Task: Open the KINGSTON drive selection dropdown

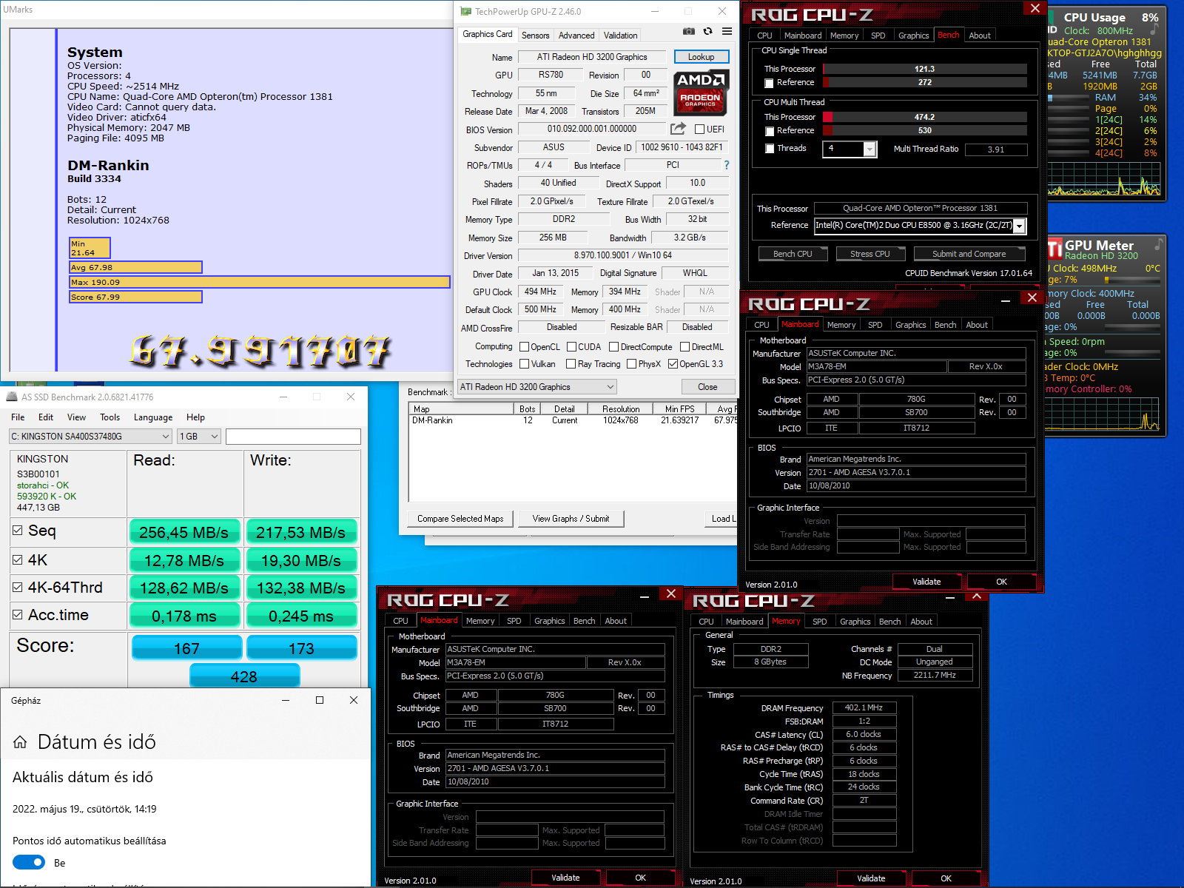Action: pos(90,437)
